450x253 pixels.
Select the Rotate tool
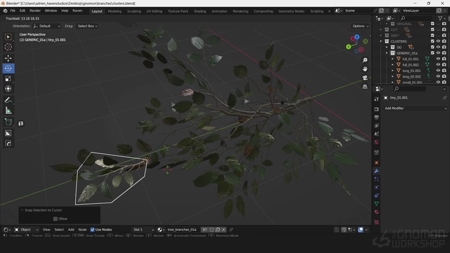click(x=8, y=69)
